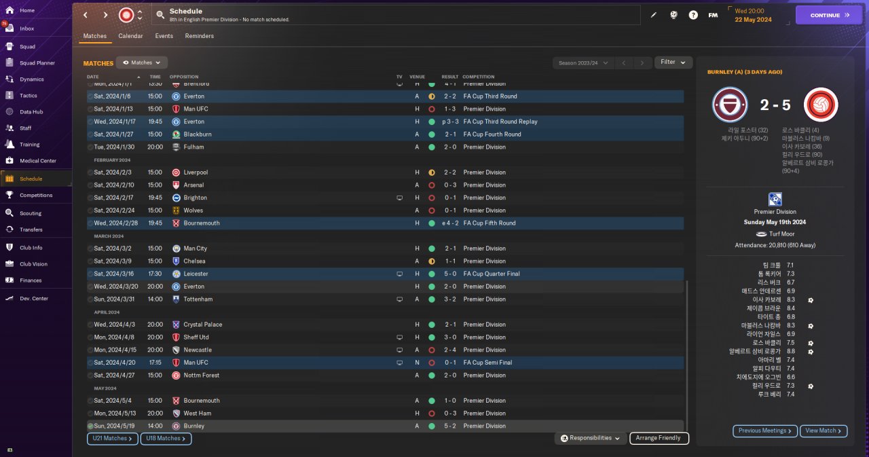Click the Burnley crest in the match panel
This screenshot has width=869, height=457.
coord(730,105)
